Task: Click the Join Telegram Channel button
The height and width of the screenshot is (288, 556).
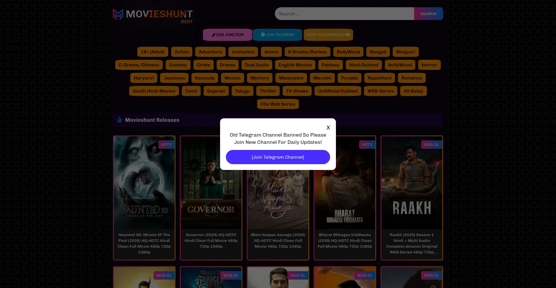Action: point(278,157)
